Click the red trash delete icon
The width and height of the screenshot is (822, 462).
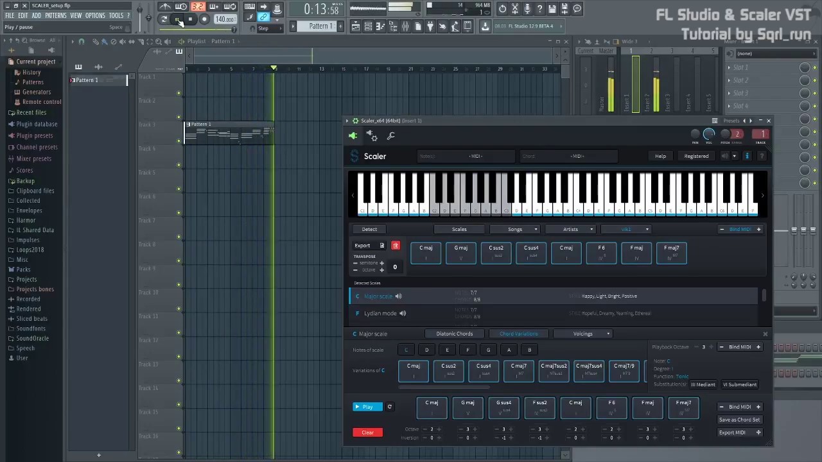(x=396, y=246)
